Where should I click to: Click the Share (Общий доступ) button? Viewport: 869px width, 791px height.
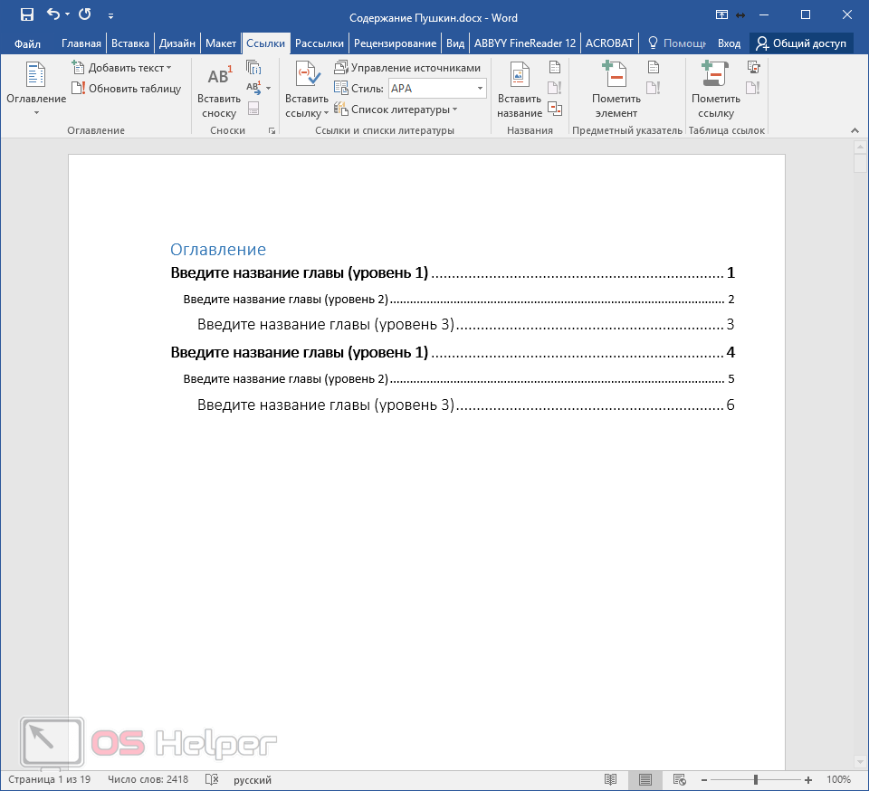[x=801, y=43]
